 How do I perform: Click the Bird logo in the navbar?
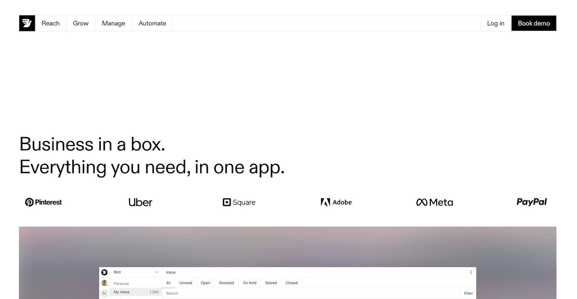pyautogui.click(x=27, y=23)
